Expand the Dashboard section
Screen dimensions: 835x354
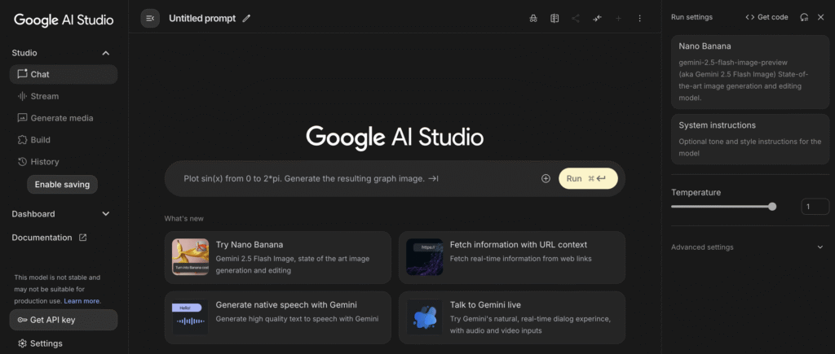click(105, 214)
